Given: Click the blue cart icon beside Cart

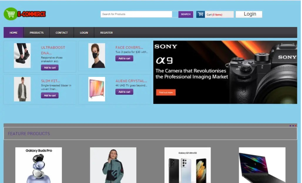Looking at the screenshot, I should coord(200,14).
